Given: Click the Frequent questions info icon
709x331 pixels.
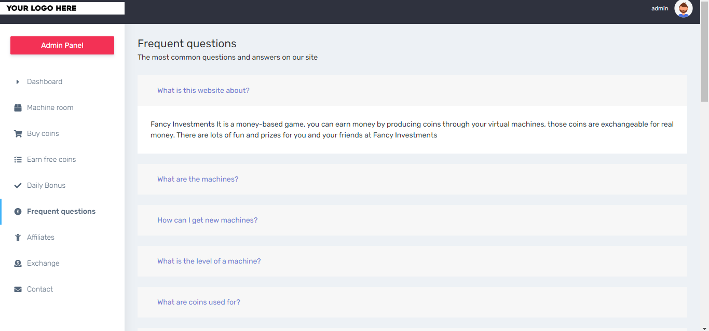Looking at the screenshot, I should coord(18,212).
